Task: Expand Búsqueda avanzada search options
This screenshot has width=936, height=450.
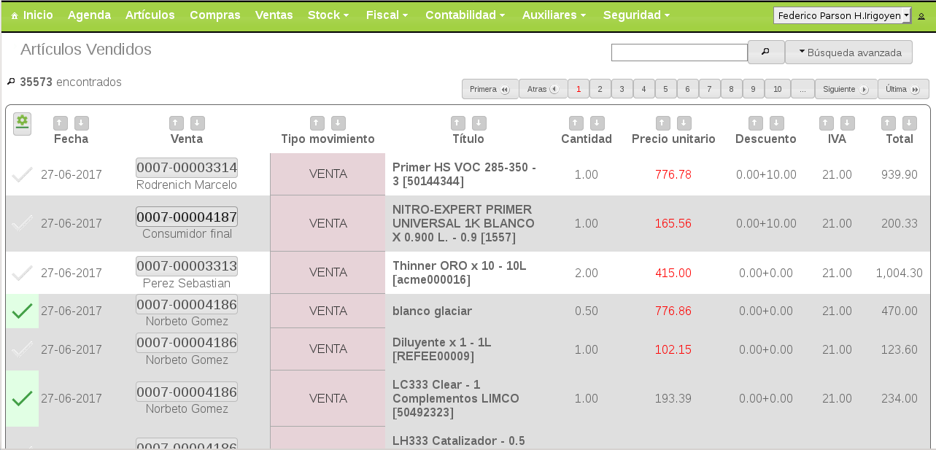Action: click(848, 53)
